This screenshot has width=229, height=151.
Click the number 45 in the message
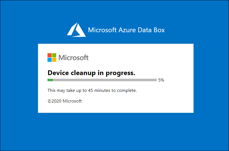click(90, 90)
